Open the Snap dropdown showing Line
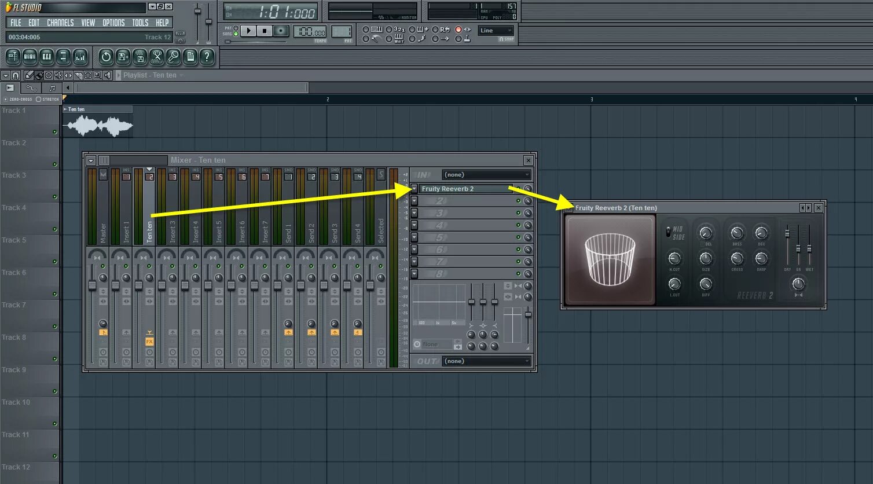Viewport: 873px width, 484px height. point(496,31)
